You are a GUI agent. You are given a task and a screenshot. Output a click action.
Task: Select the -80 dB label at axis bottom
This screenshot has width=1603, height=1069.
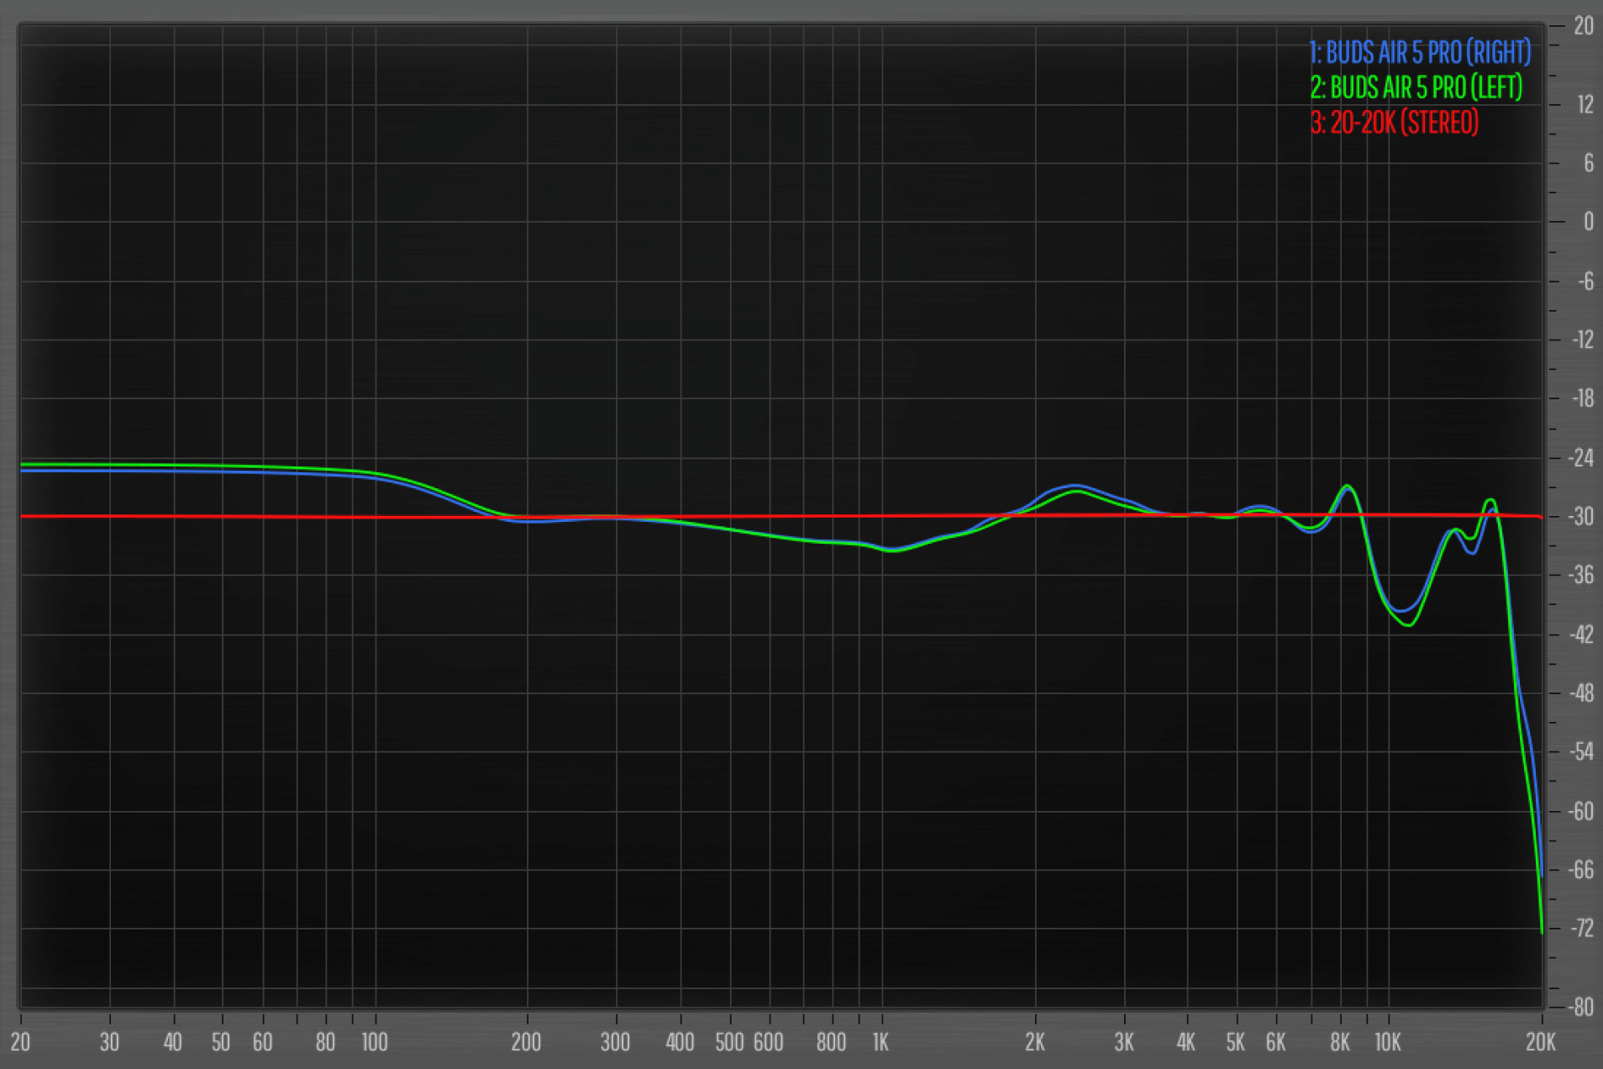tap(1582, 1007)
